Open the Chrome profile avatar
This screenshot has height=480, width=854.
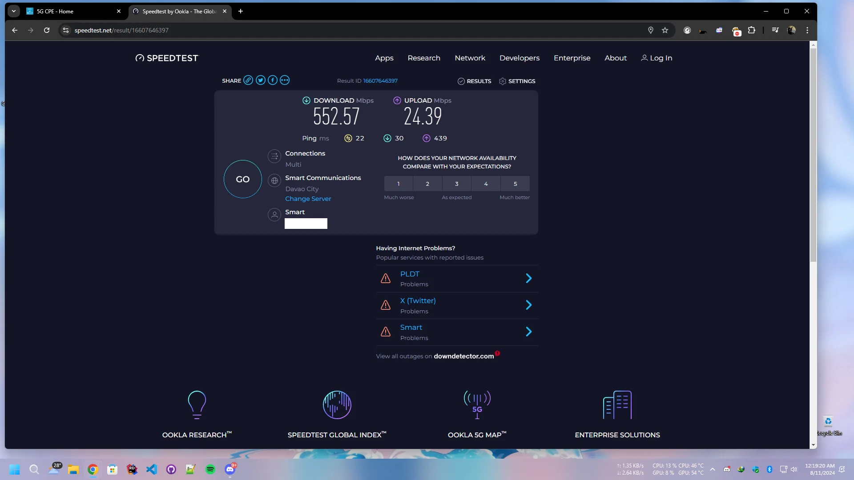(x=791, y=30)
